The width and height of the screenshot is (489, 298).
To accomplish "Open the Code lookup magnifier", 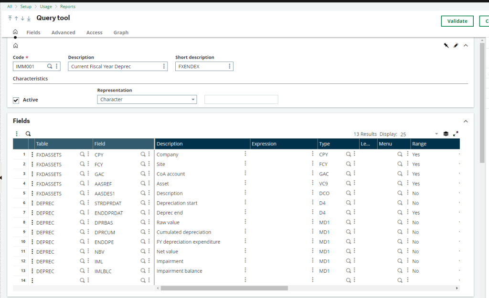I will 50,66.
